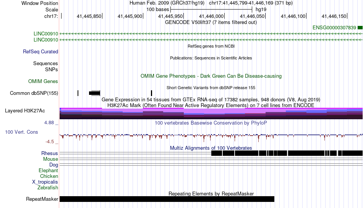Click the Publications Sequences in Scientific Articles title

tap(211, 58)
